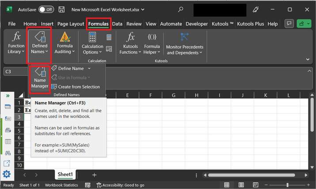Screen dimensions: 316x189
Task: Collapse the formula bar chevron
Action: (x=309, y=71)
